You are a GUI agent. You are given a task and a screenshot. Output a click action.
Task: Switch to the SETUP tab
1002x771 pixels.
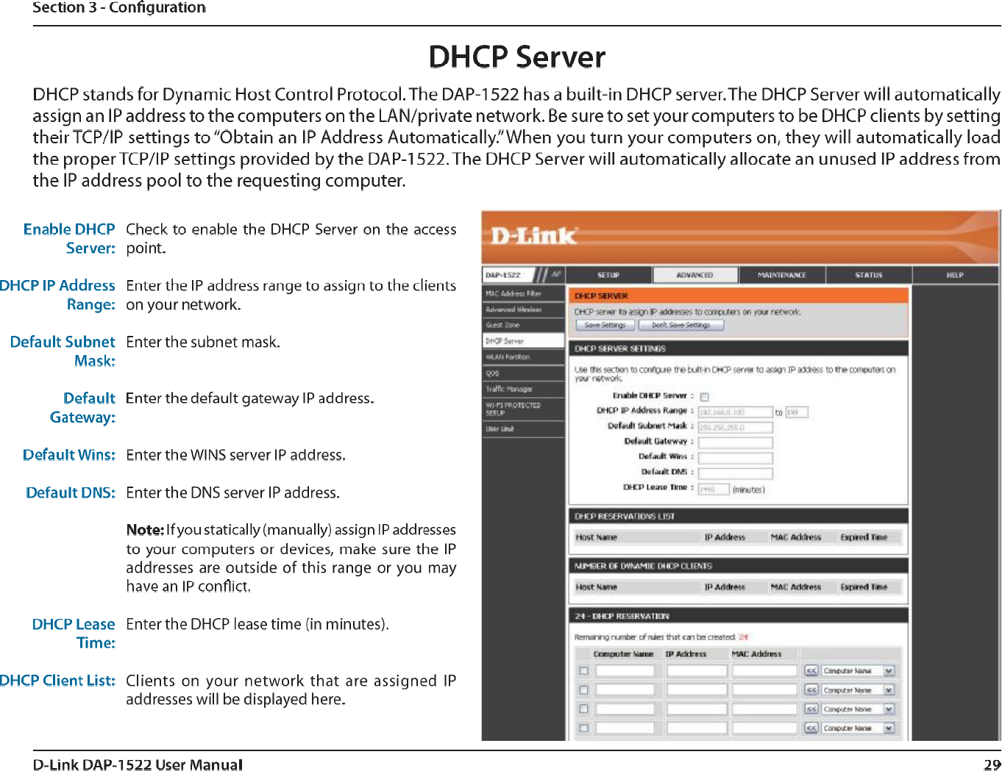[x=608, y=275]
